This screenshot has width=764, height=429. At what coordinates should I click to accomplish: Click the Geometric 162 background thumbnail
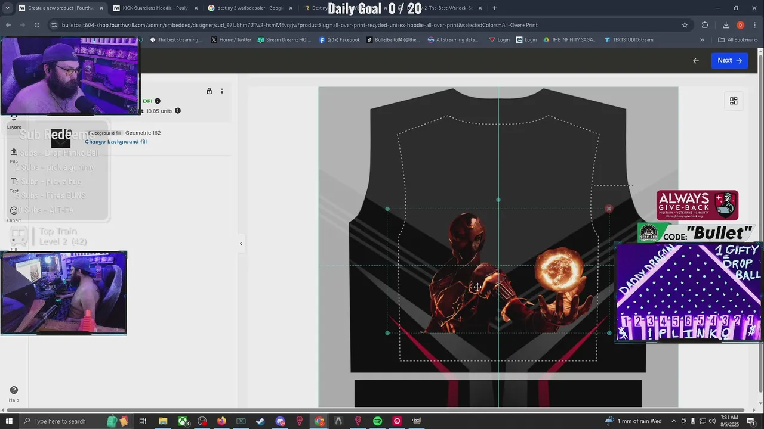[61, 138]
